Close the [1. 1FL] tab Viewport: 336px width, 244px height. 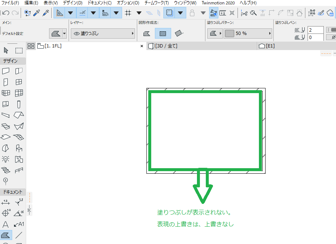pos(142,46)
